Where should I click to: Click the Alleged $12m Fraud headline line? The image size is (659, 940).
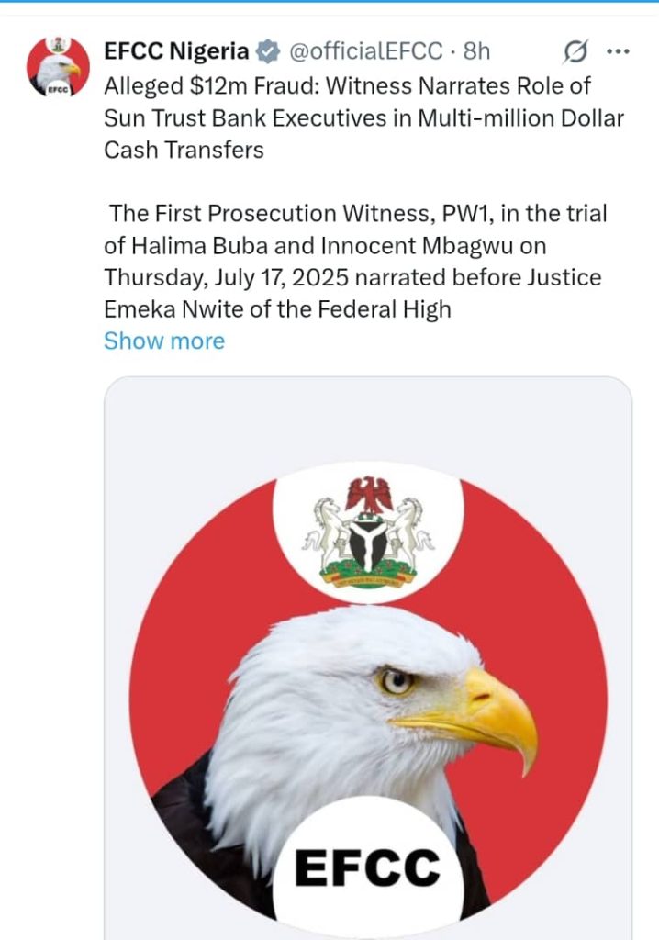347,86
